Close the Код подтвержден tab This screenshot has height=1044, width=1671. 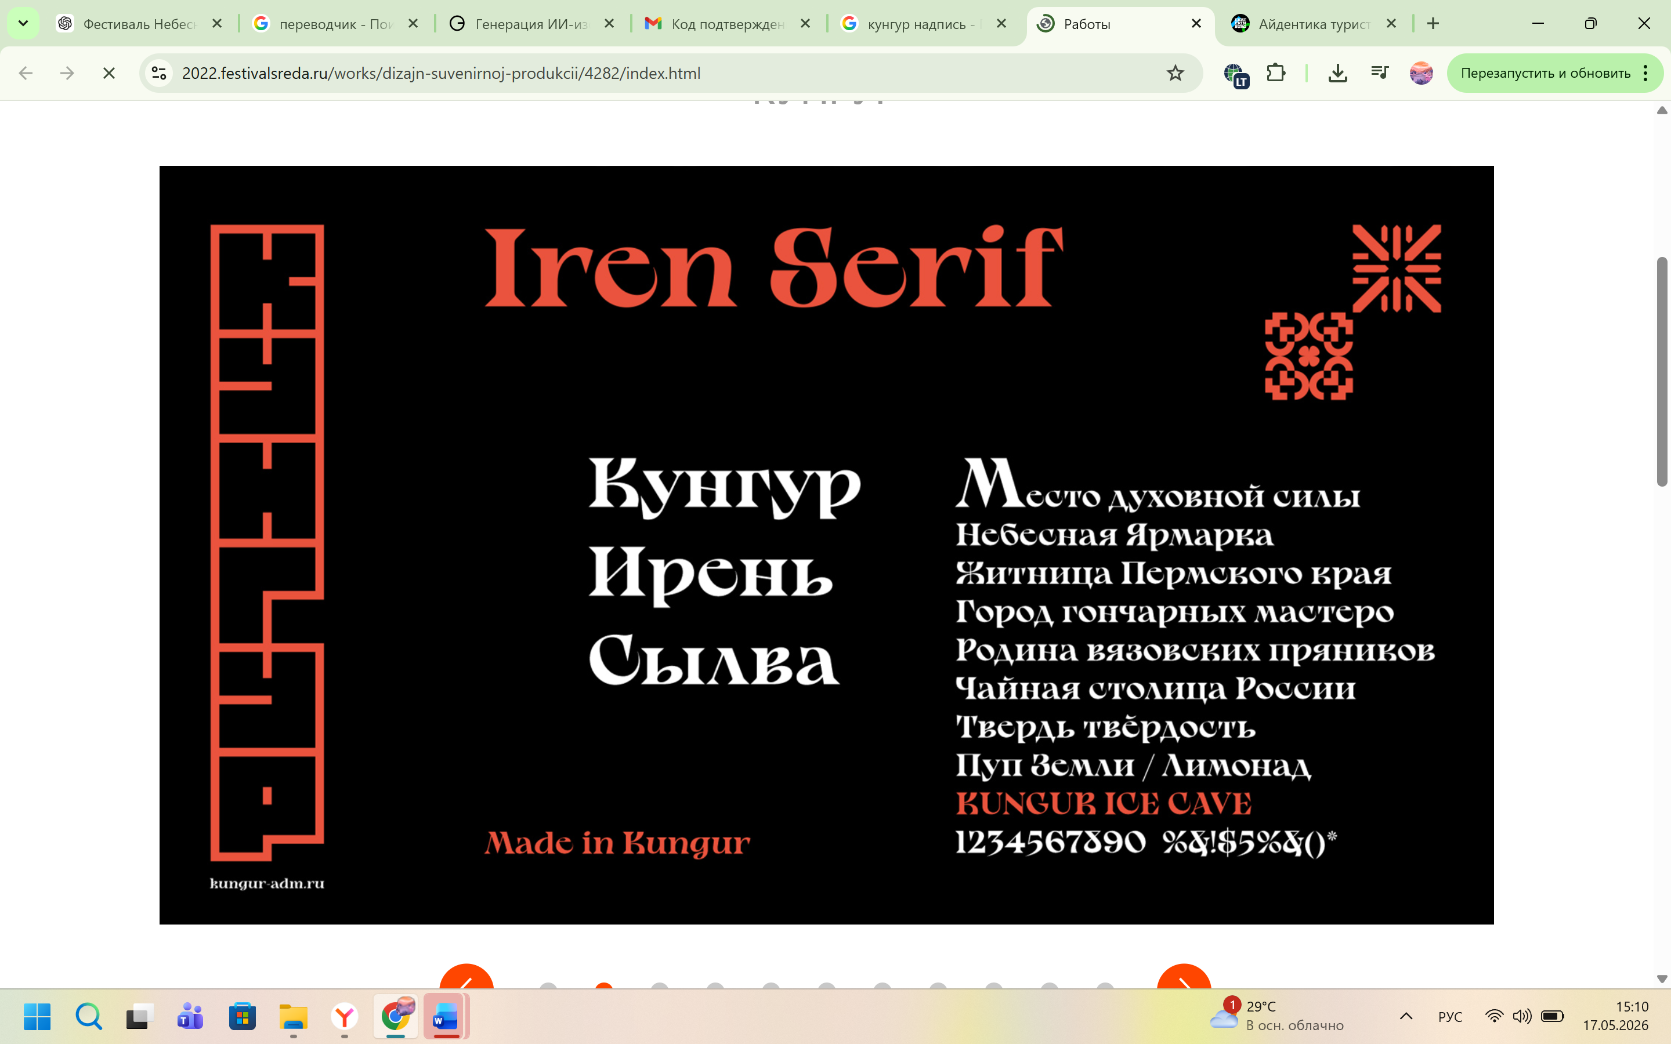pos(805,23)
